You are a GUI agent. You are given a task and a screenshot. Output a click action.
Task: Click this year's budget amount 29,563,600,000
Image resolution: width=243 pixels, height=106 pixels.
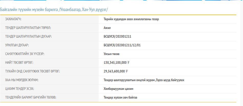tap(114, 71)
